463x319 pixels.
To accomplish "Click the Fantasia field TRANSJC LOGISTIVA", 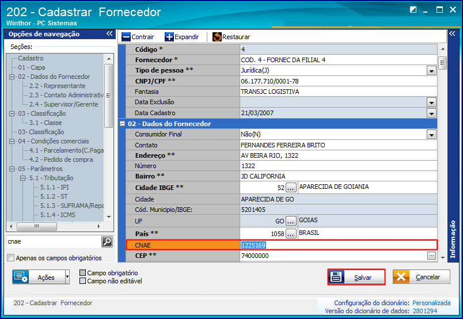I will pyautogui.click(x=339, y=92).
